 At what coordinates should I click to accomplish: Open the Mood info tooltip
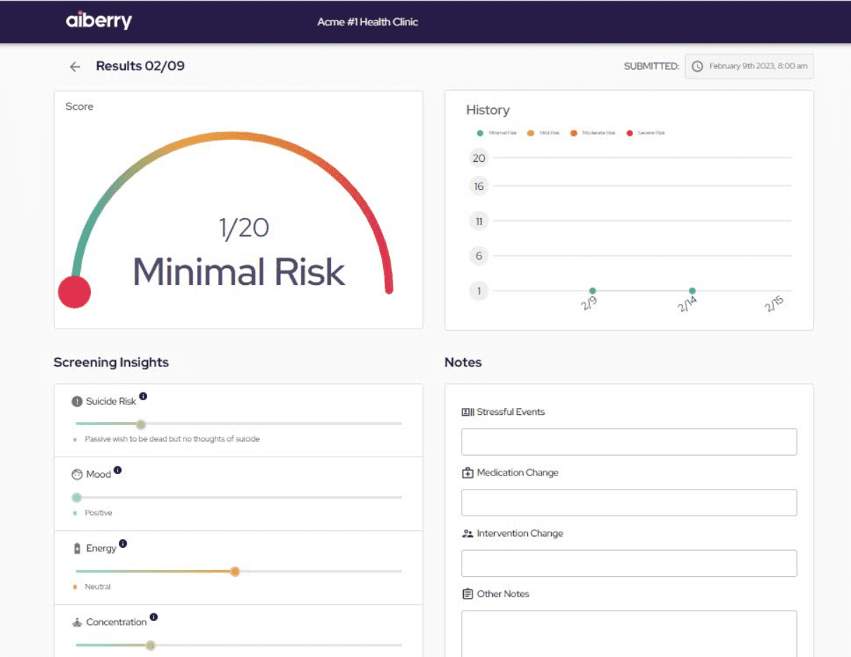click(116, 470)
